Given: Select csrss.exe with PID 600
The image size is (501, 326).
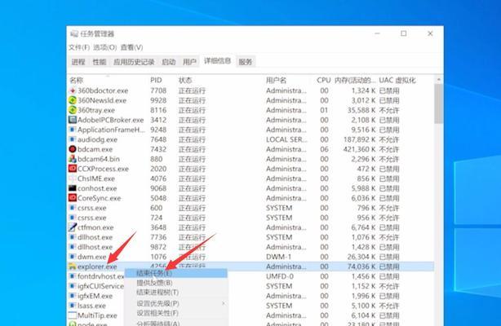Looking at the screenshot, I should (250, 208).
